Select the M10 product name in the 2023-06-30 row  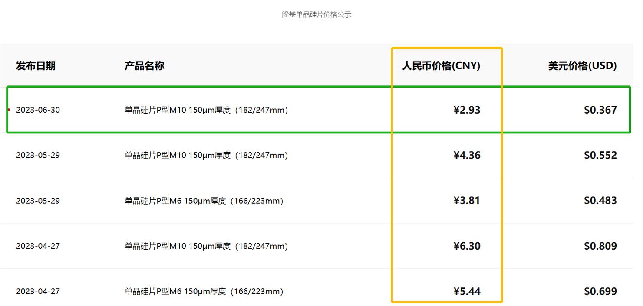pyautogui.click(x=206, y=110)
